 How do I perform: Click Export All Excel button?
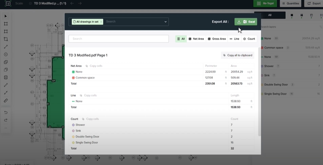click(246, 22)
